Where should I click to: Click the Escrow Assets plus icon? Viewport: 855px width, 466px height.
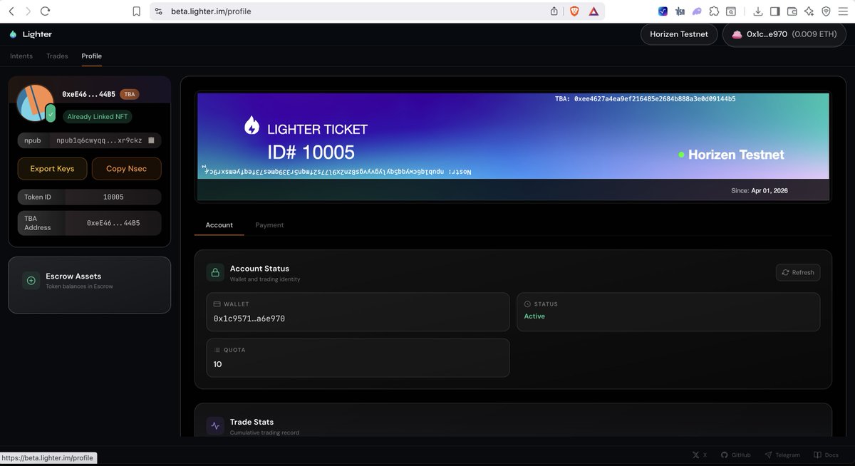(31, 281)
